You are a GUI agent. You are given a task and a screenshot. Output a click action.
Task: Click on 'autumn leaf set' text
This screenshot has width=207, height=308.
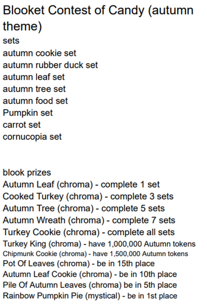[33, 77]
